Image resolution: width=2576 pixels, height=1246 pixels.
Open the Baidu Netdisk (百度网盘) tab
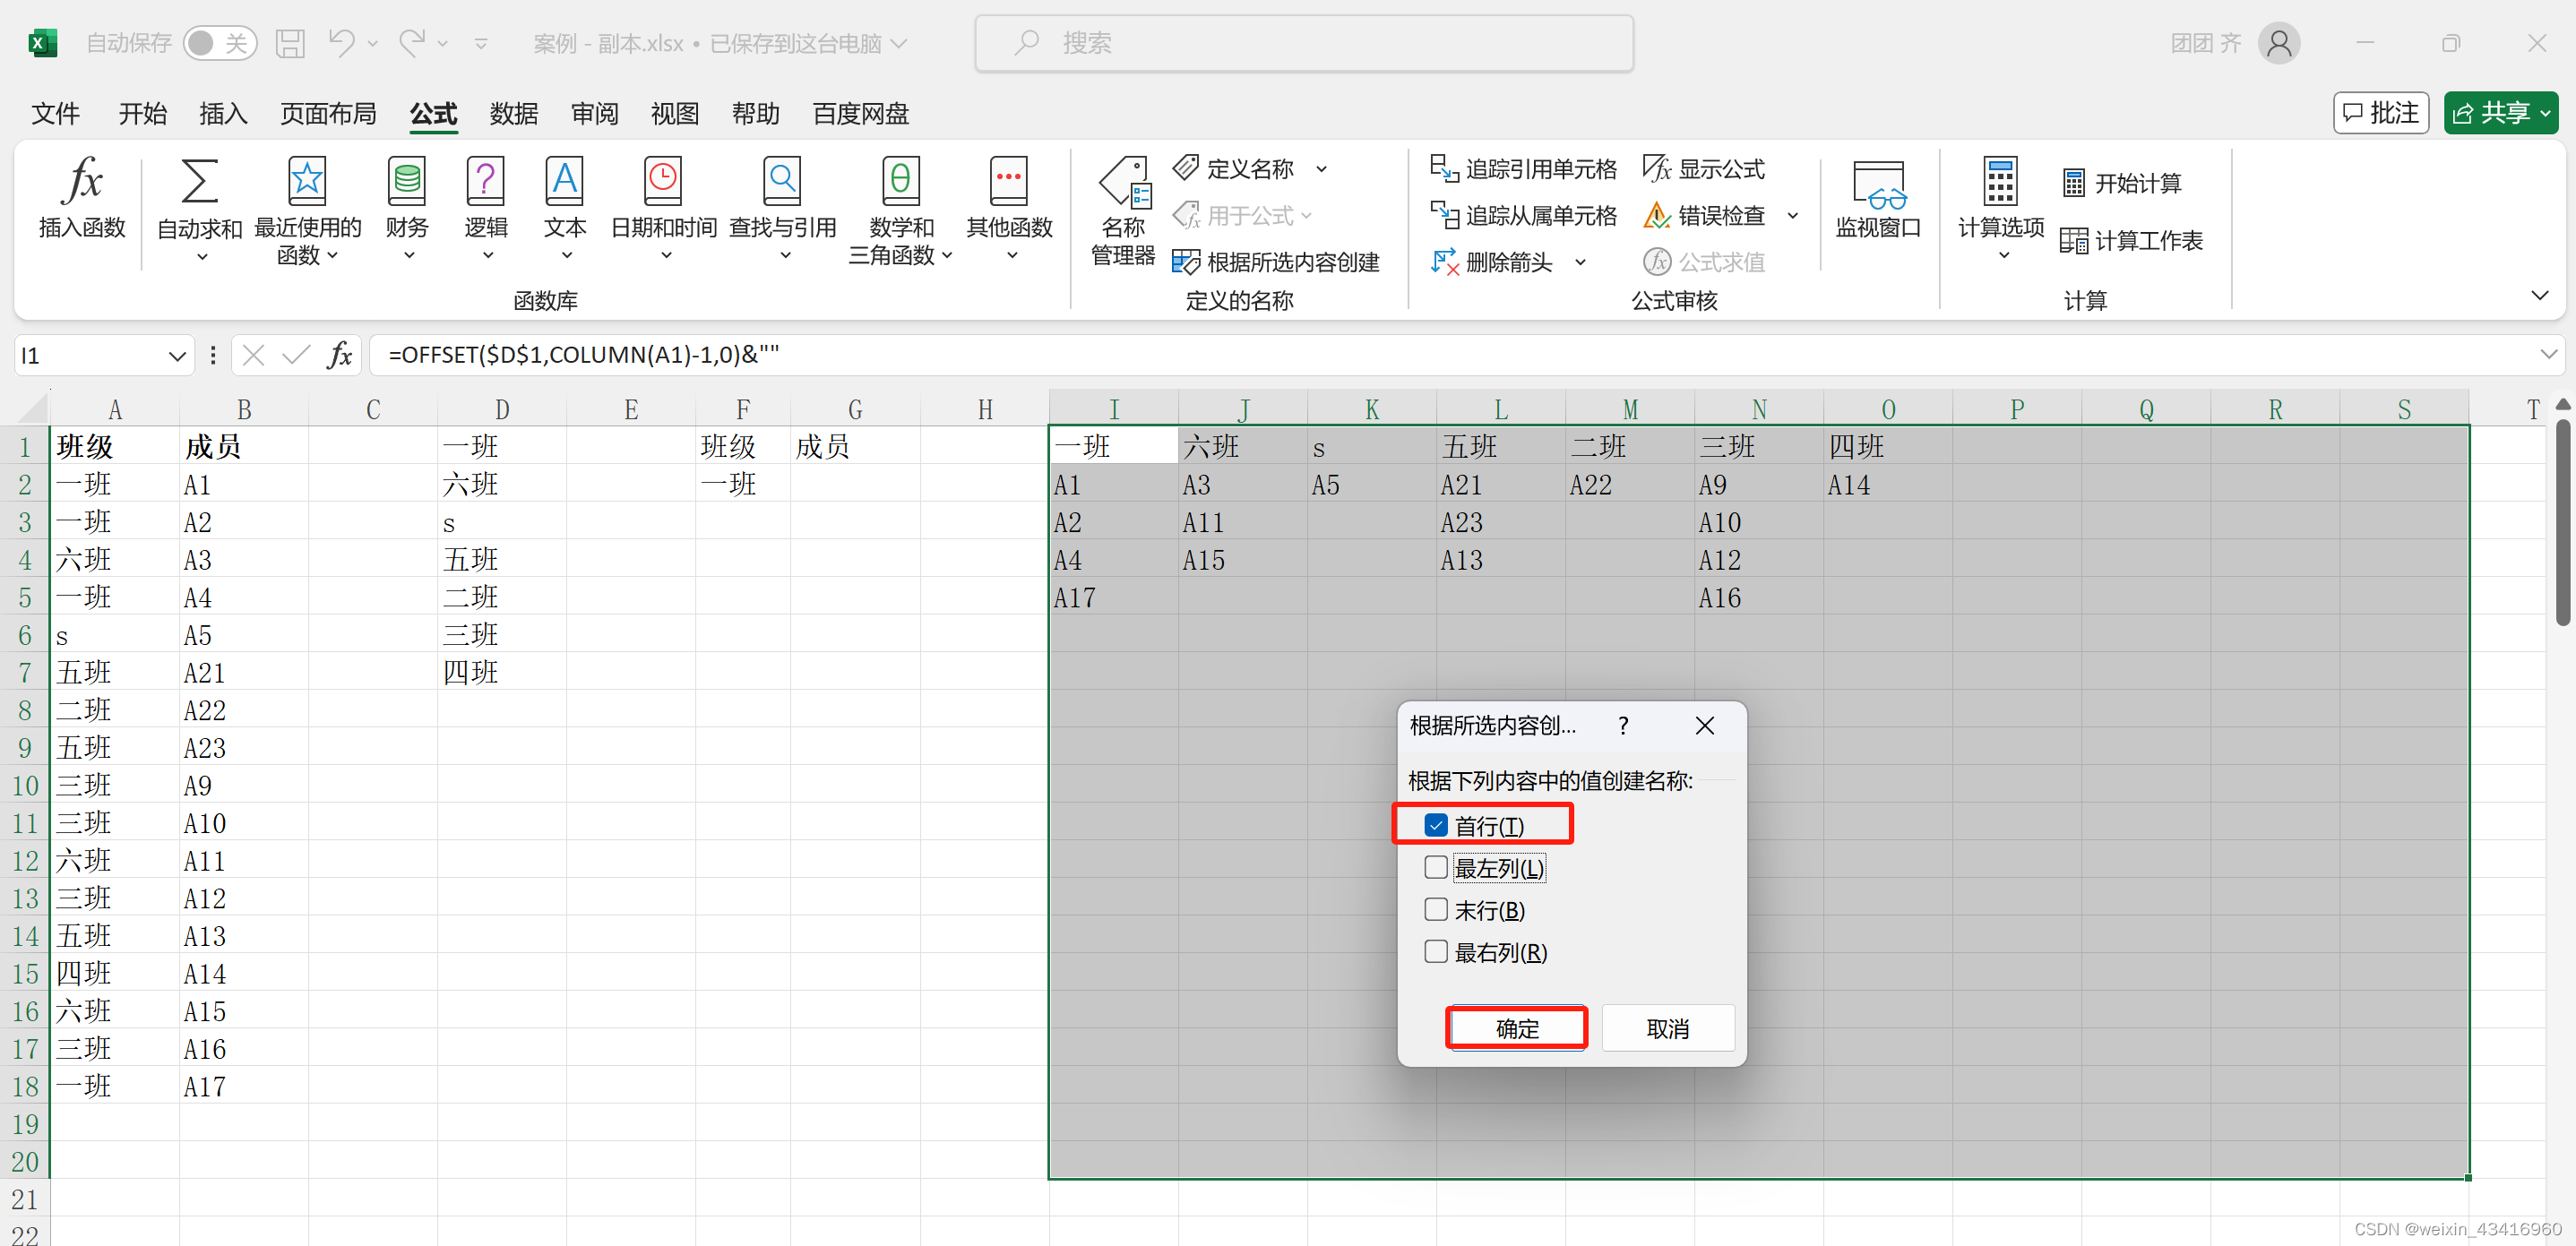click(860, 113)
